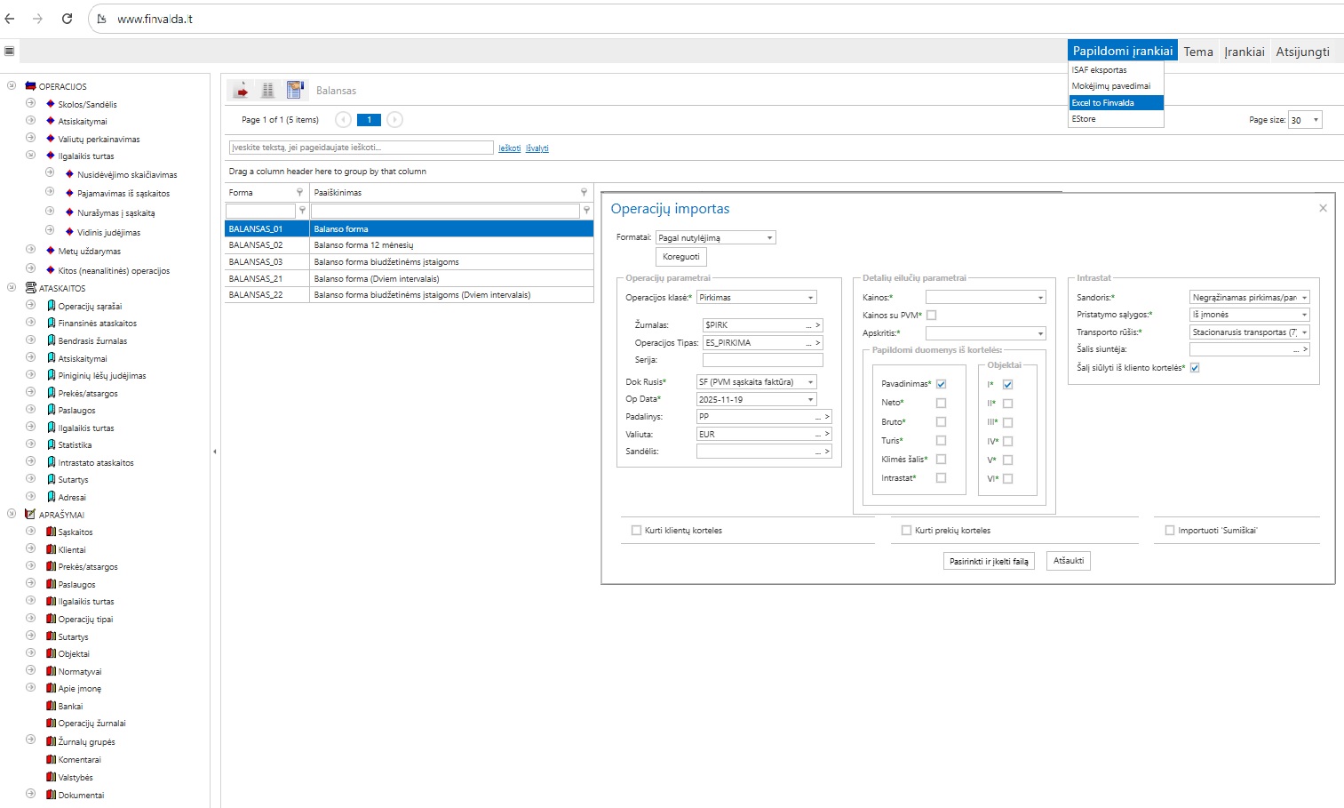Click the red arrow export icon in Balansas toolbar
Image resolution: width=1344 pixels, height=808 pixels.
click(241, 90)
